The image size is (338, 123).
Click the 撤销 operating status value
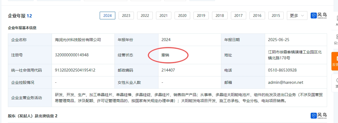[x=165, y=55]
